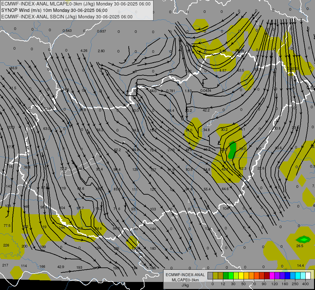
Task: Click the green diamond patch above 26.5
Action: click(303, 239)
